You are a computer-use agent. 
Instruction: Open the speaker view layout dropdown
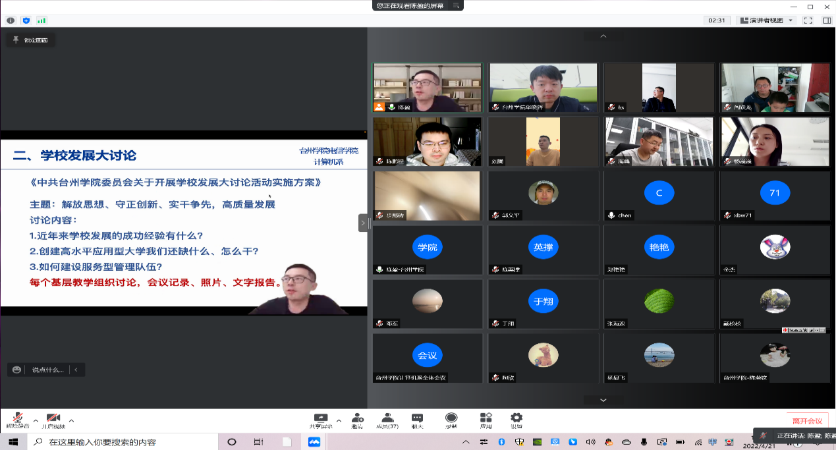(x=766, y=20)
